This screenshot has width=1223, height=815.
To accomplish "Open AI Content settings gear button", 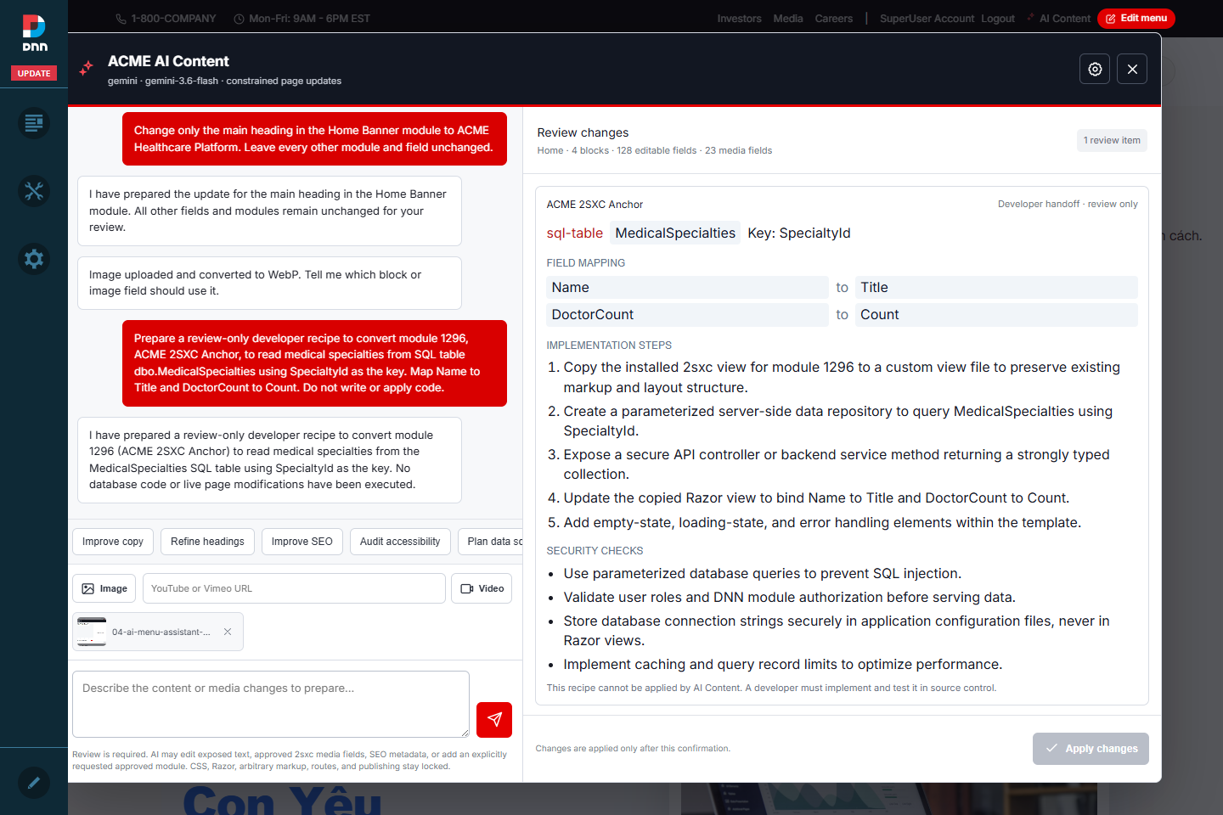I will 1095,70.
